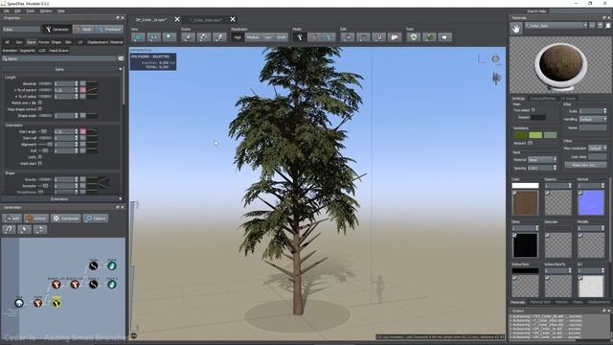Open the Edit menu
Viewport: 613px width, 345px height.
pyautogui.click(x=17, y=11)
